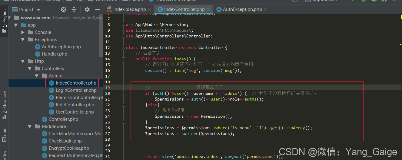Fold the index function at line 14

[x=123, y=59]
